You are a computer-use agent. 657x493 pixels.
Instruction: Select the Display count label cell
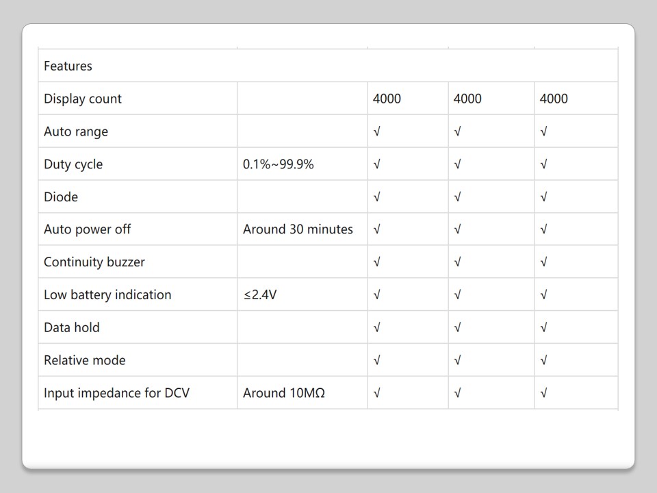83,99
